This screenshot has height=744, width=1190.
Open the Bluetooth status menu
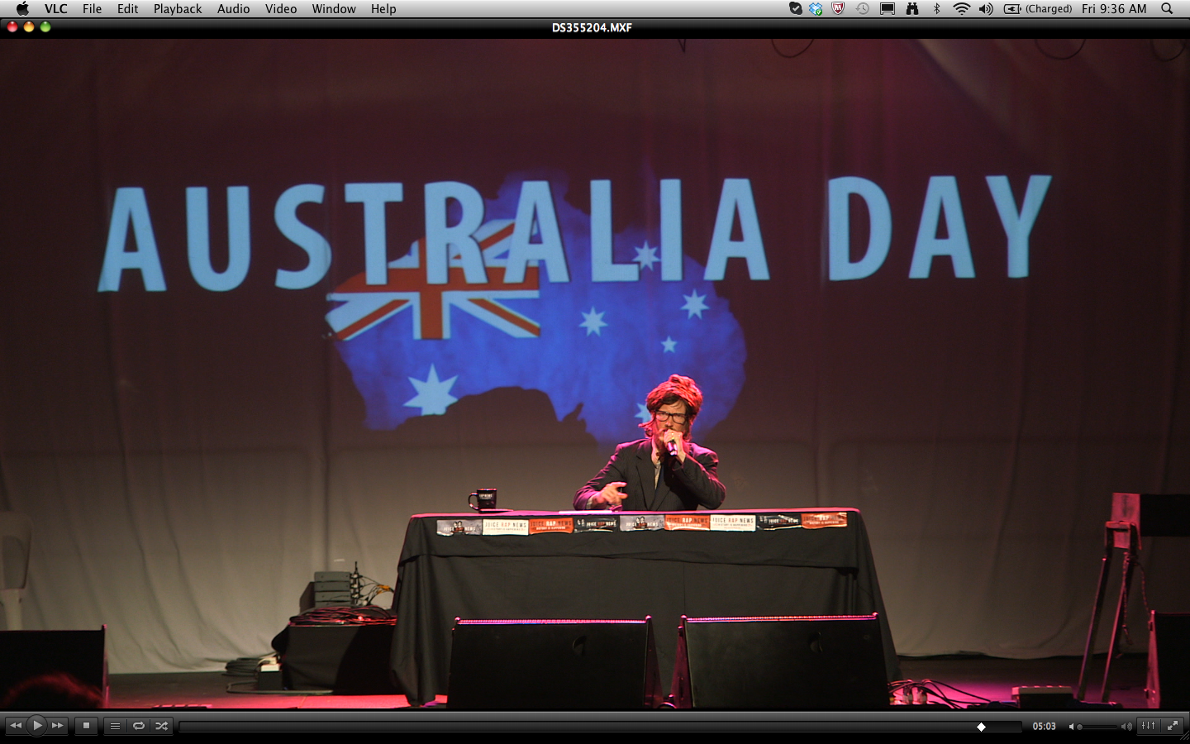point(936,9)
